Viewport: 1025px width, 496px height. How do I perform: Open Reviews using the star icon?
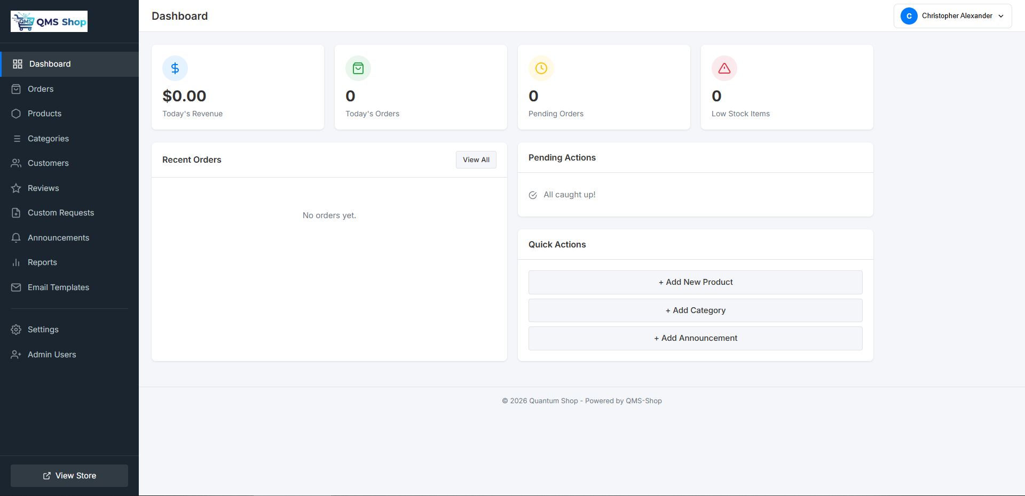point(16,188)
